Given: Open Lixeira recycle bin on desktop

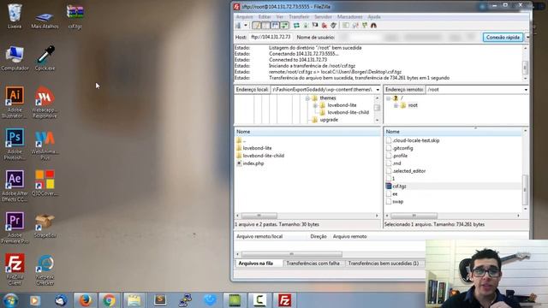Looking at the screenshot, I should (15, 16).
